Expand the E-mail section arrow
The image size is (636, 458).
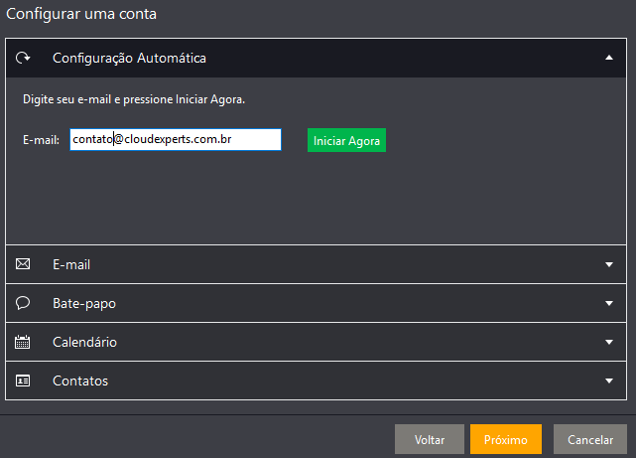[x=609, y=264]
